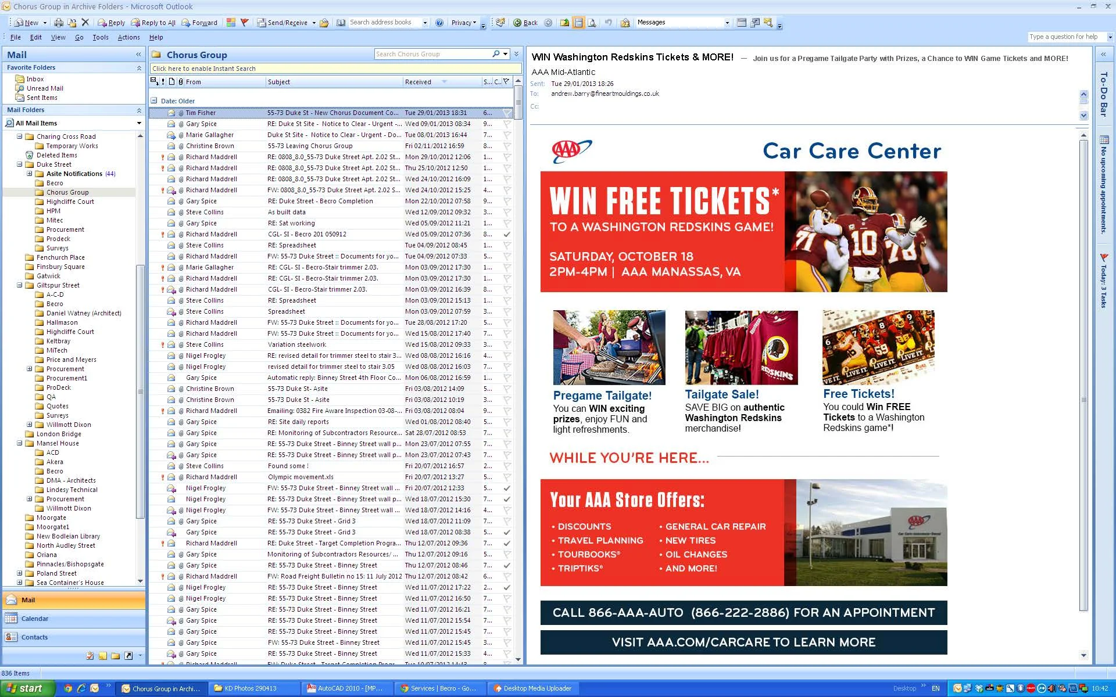Viewport: 1116px width, 697px height.
Task: Toggle flag on Olympic movement.xls message
Action: click(x=507, y=477)
